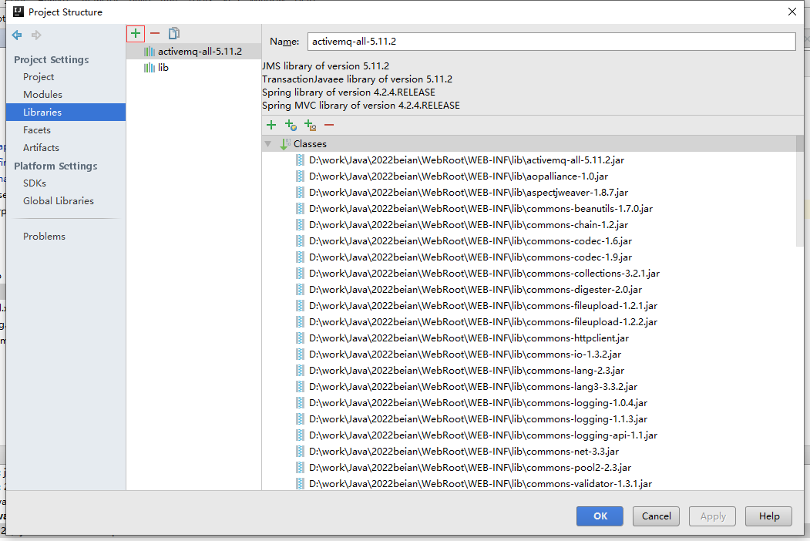Select commons-fileupload-1.2.2.jar row
Viewport: 810px width, 541px height.
529,322
